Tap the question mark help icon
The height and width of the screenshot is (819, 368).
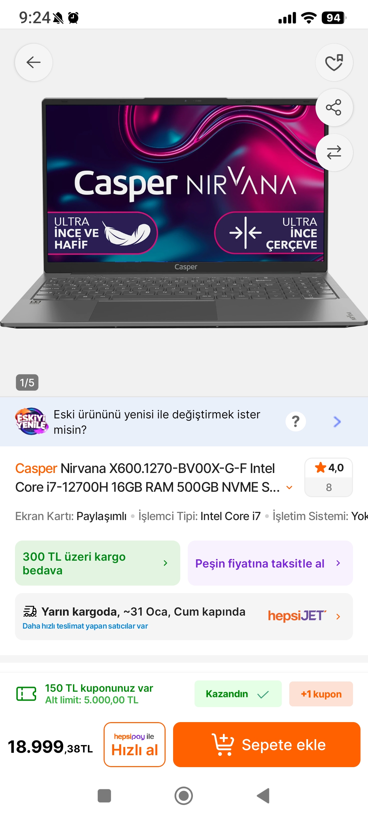(296, 421)
